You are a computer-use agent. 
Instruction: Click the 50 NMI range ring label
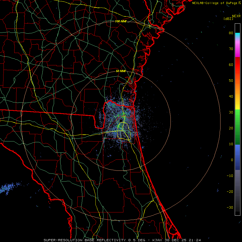121,71
